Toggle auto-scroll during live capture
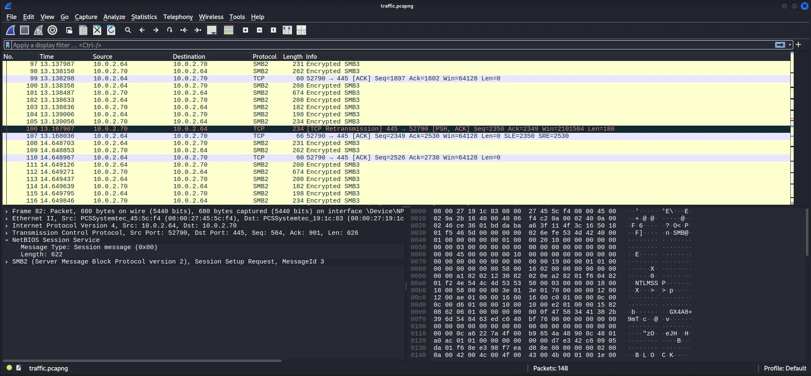Screen dimensions: 811x376 point(212,30)
